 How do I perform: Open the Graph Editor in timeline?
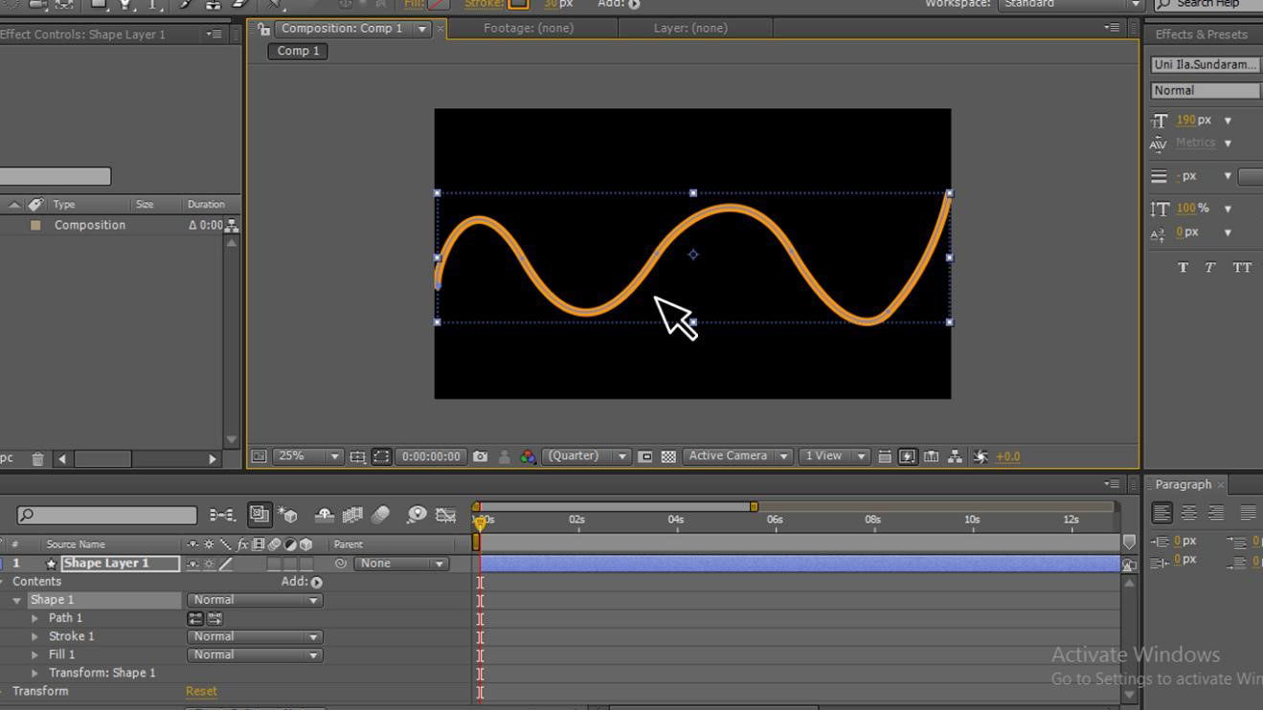pos(445,515)
